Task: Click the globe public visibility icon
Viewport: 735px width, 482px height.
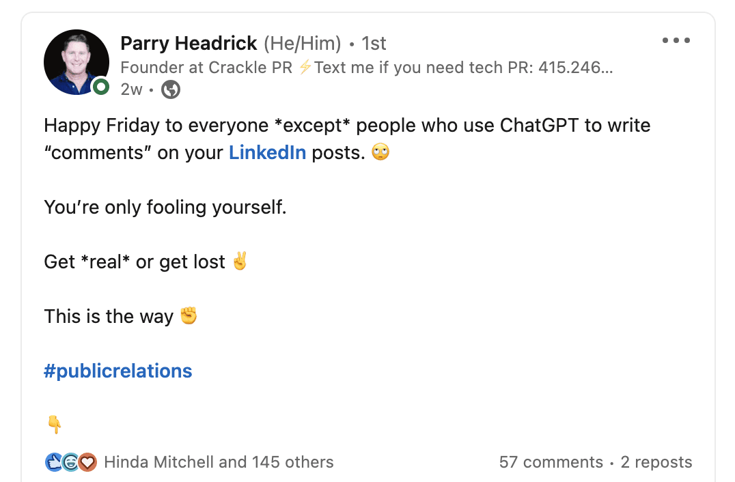Action: click(171, 89)
